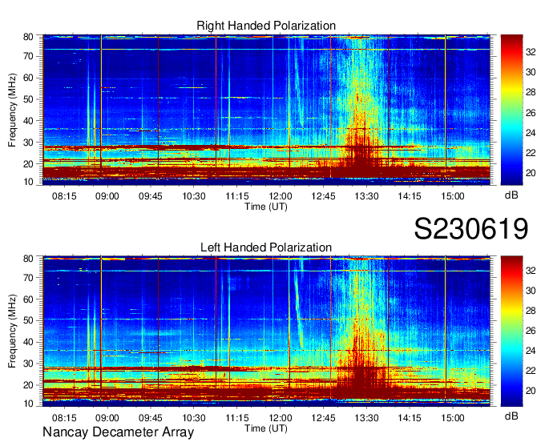Click the 60 MHz tick of right-handed plot
The image size is (545, 442).
point(28,78)
